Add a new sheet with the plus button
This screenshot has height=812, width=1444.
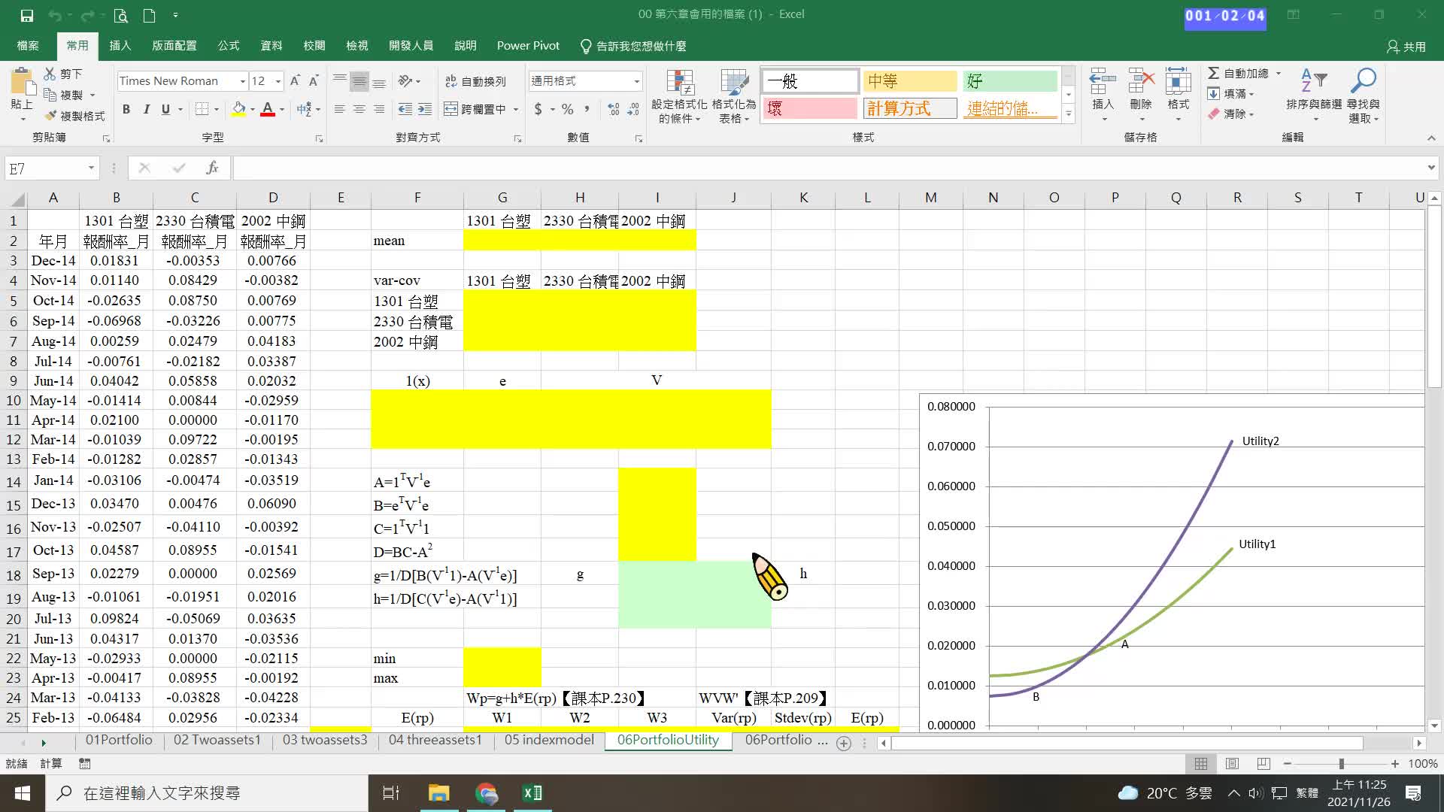pos(844,743)
